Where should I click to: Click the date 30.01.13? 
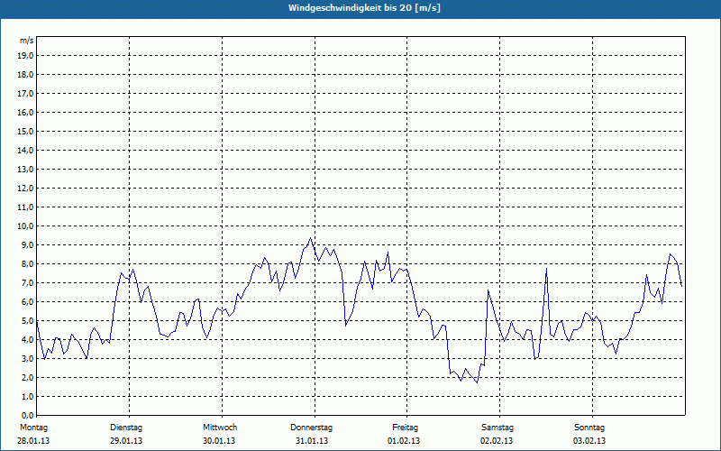(219, 441)
